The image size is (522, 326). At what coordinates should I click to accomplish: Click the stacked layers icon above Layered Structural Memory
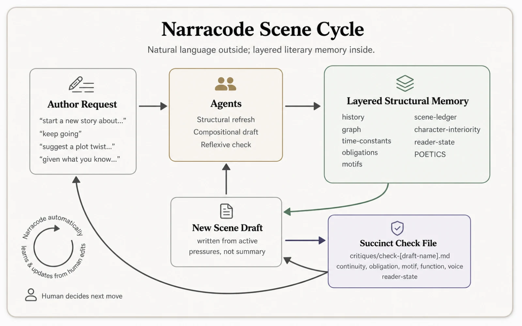point(405,83)
